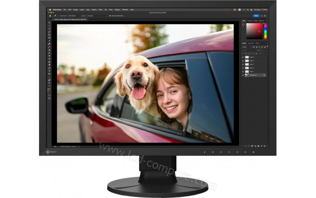Toggle the Show Sampling Ring checkbox
The height and width of the screenshot is (198, 316).
[x=110, y=16]
